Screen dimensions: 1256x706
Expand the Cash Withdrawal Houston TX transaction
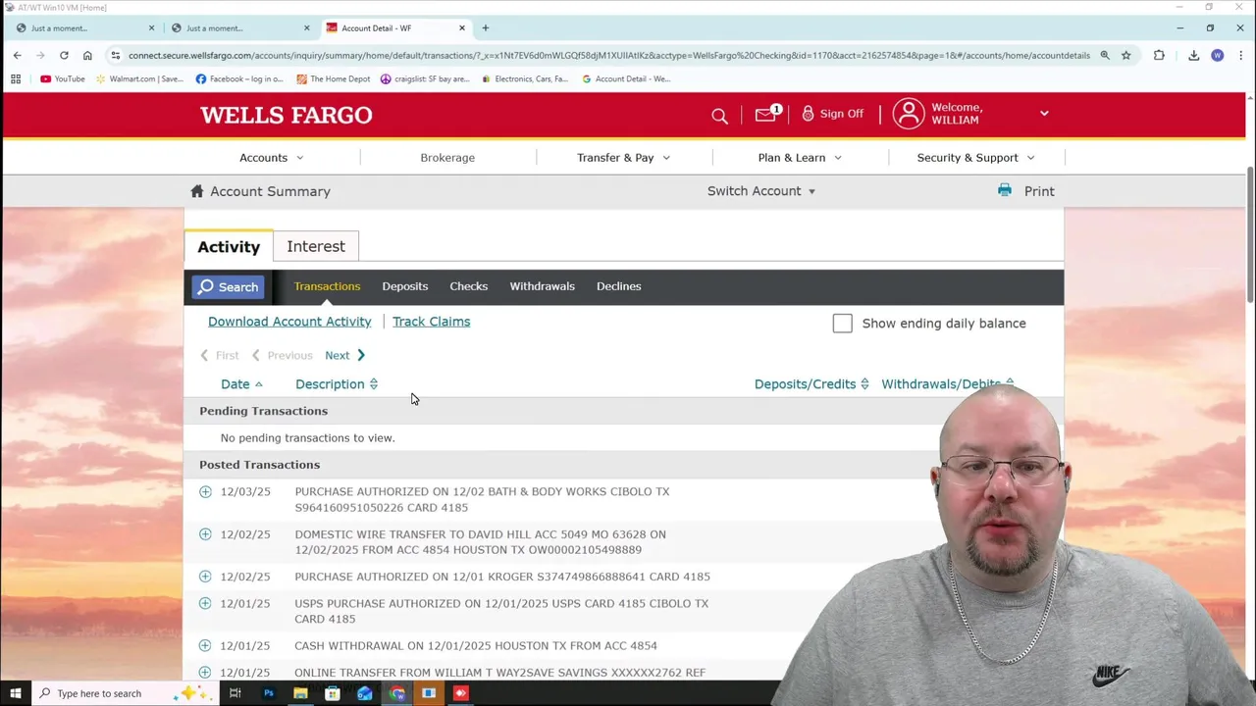point(205,645)
